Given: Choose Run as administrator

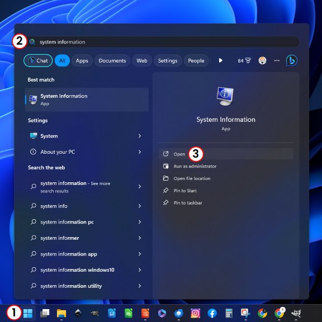Looking at the screenshot, I should coord(226,166).
